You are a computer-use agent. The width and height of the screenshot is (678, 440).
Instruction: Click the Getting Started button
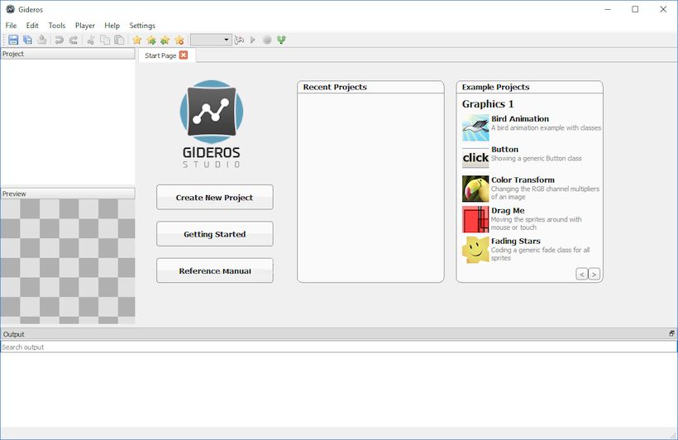215,234
